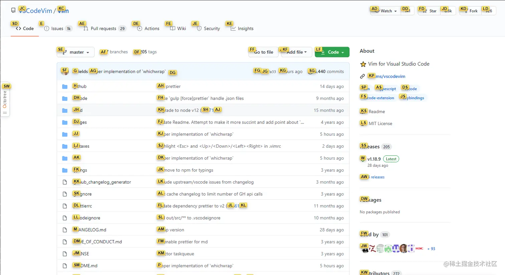
Task: Open the vscodevim website link in About
Action: [x=386, y=76]
